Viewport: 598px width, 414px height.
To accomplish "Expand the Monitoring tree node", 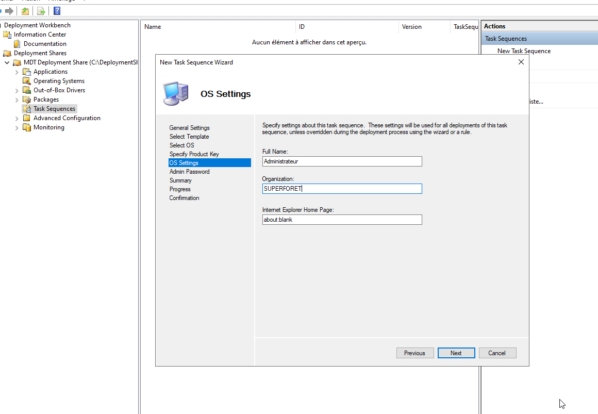I will (17, 128).
